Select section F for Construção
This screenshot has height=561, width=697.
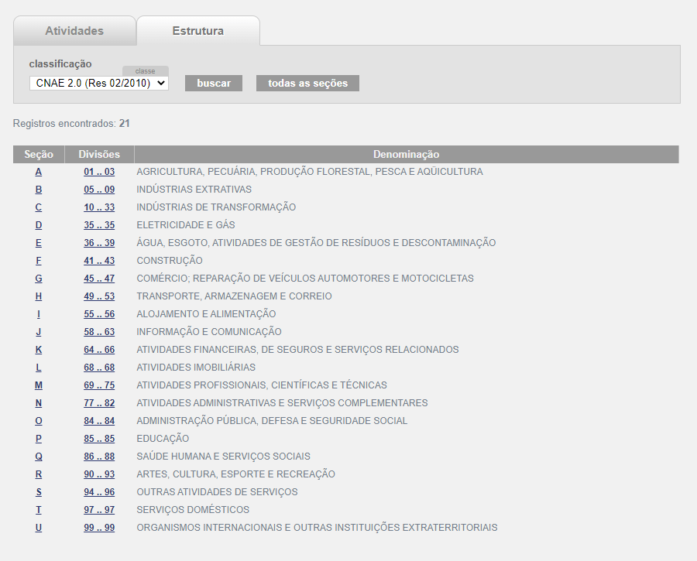39,261
